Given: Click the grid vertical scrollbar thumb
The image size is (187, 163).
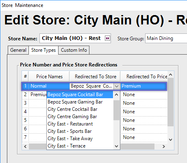Looking at the screenshot, I should click(x=171, y=102).
